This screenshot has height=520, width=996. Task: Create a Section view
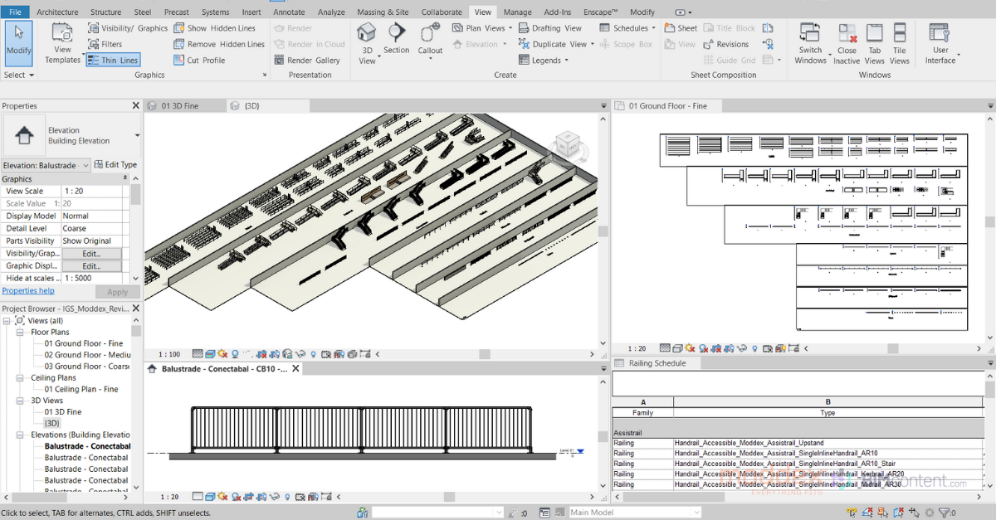pos(397,39)
